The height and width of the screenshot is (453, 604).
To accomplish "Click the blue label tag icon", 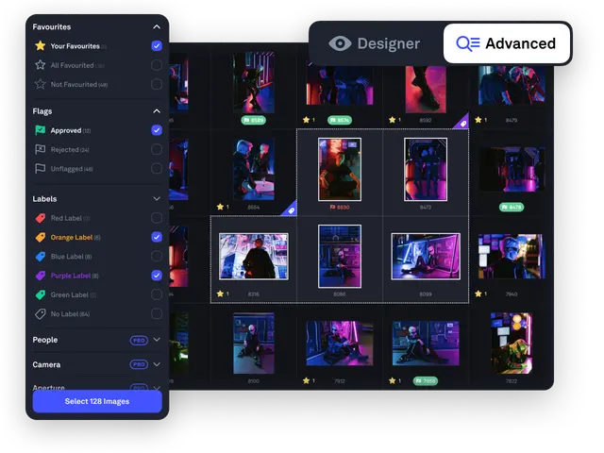I will pyautogui.click(x=40, y=257).
